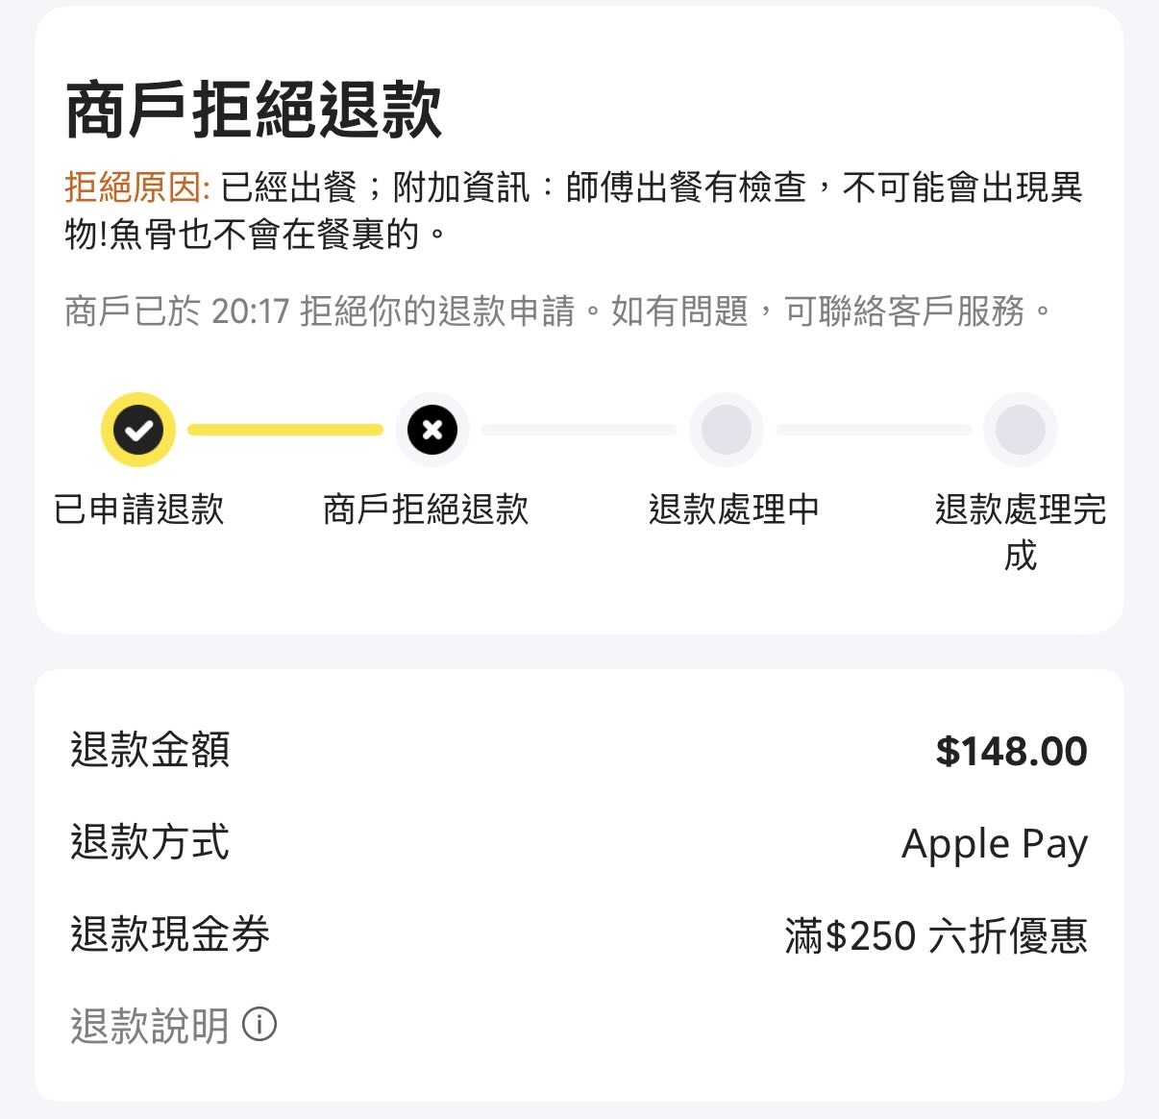
Task: Click the 退款現金券 row label
Action: (170, 934)
